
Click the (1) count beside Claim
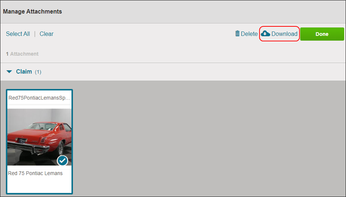[38, 72]
